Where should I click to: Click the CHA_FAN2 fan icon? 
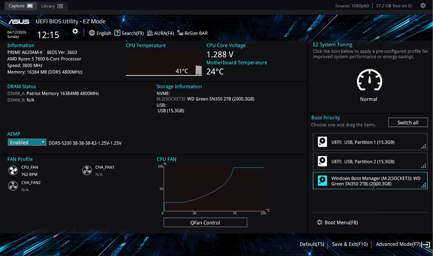tap(13, 186)
